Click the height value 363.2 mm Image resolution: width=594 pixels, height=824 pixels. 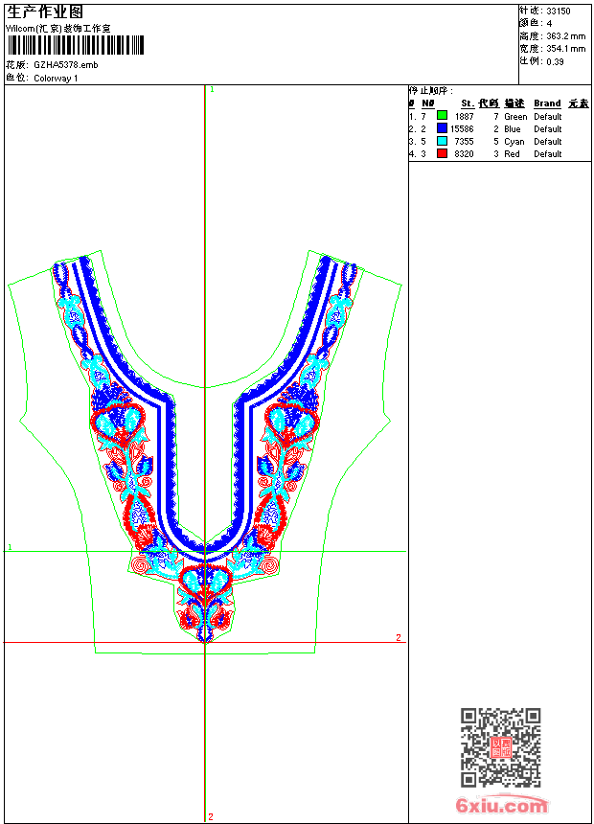(x=565, y=36)
